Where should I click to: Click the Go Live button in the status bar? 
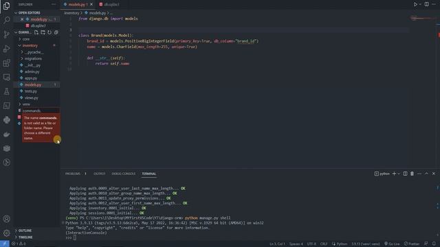coord(392,244)
